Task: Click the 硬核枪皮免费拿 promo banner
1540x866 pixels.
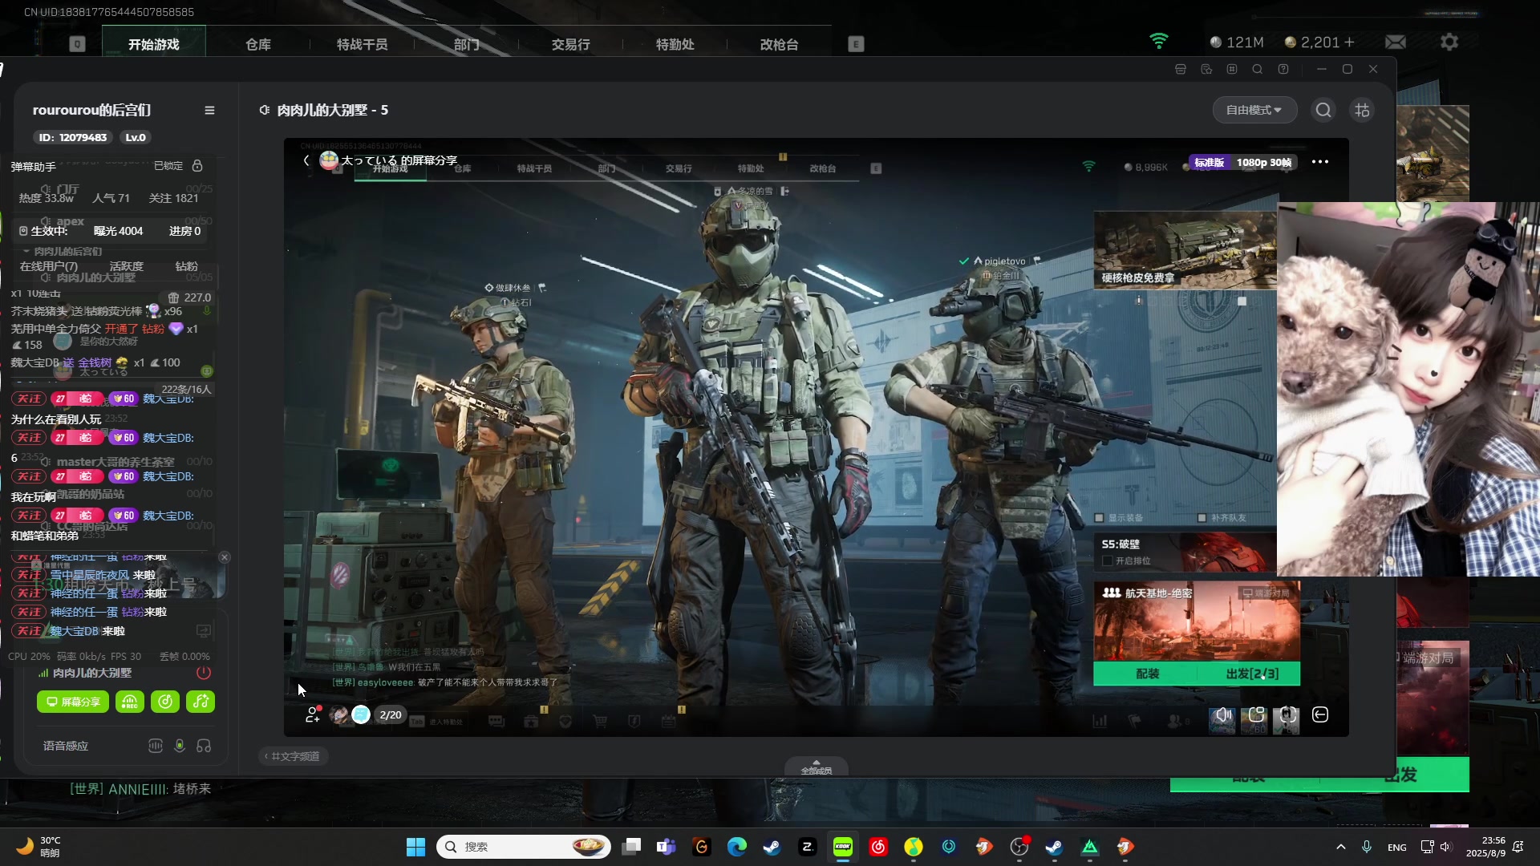Action: (1185, 249)
